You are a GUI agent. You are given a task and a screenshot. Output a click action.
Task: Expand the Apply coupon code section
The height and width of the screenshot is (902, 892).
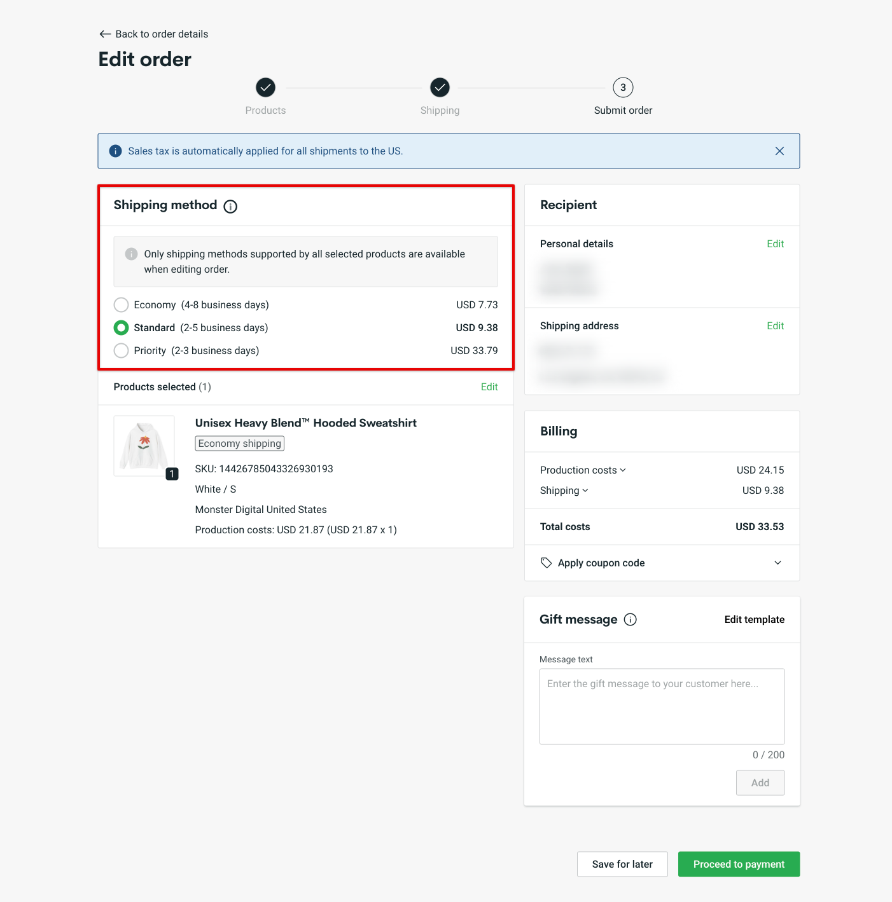click(777, 563)
